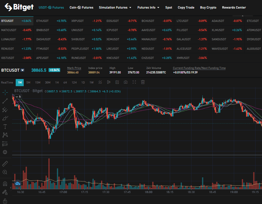Open the BTCUSDT pair selector dropdown

point(22,70)
